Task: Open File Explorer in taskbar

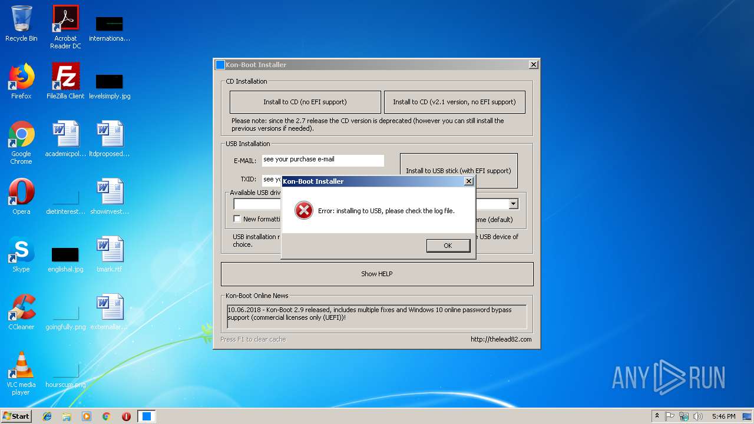Action: 67,416
